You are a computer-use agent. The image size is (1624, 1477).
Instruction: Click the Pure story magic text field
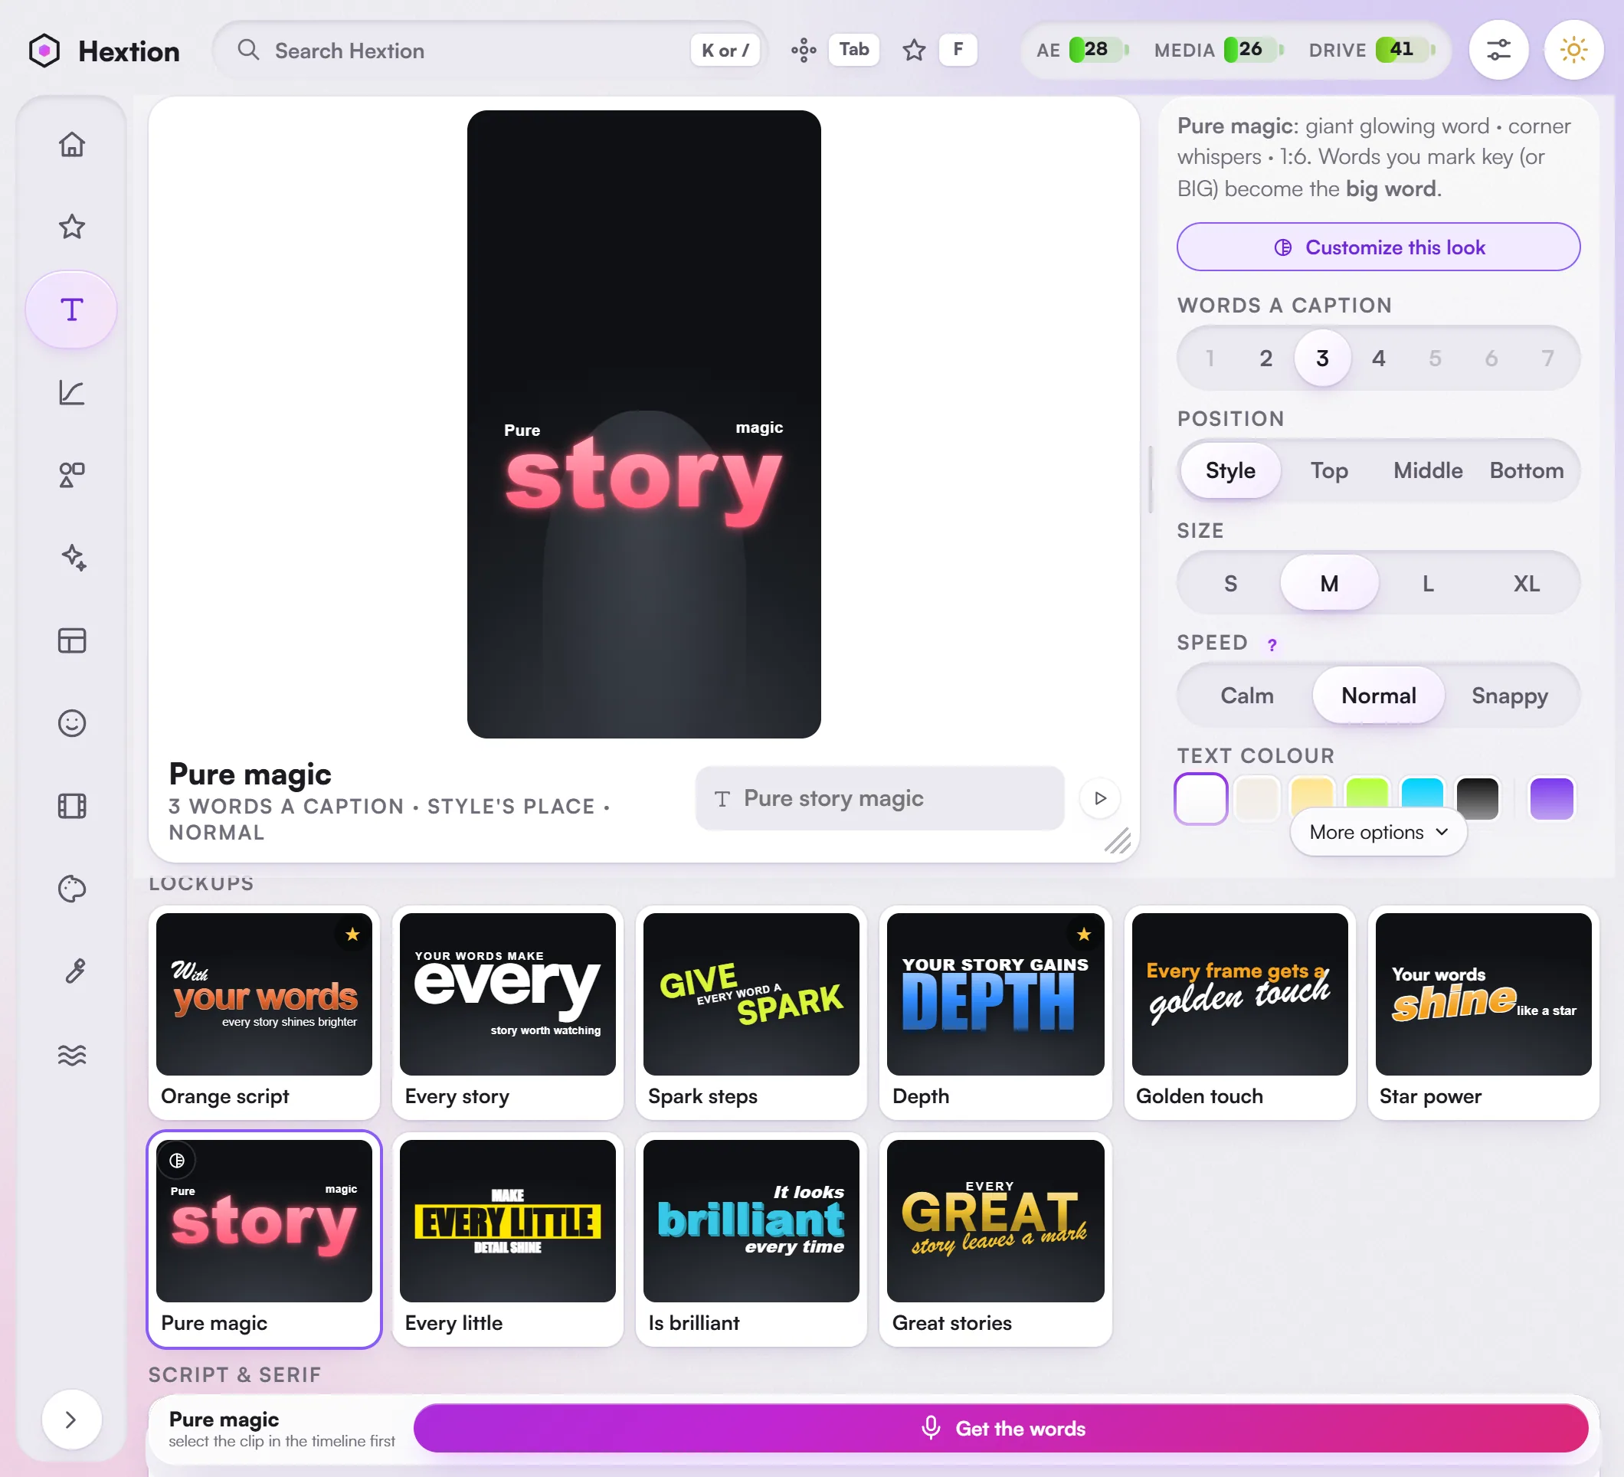coord(879,797)
